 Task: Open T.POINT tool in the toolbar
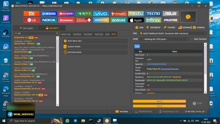(169, 28)
